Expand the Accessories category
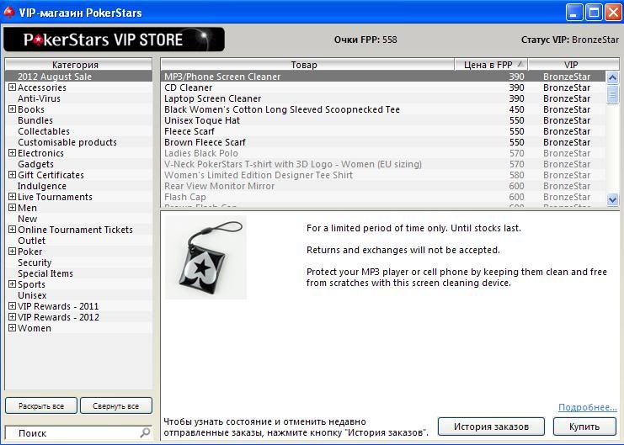The image size is (624, 445). pos(13,87)
